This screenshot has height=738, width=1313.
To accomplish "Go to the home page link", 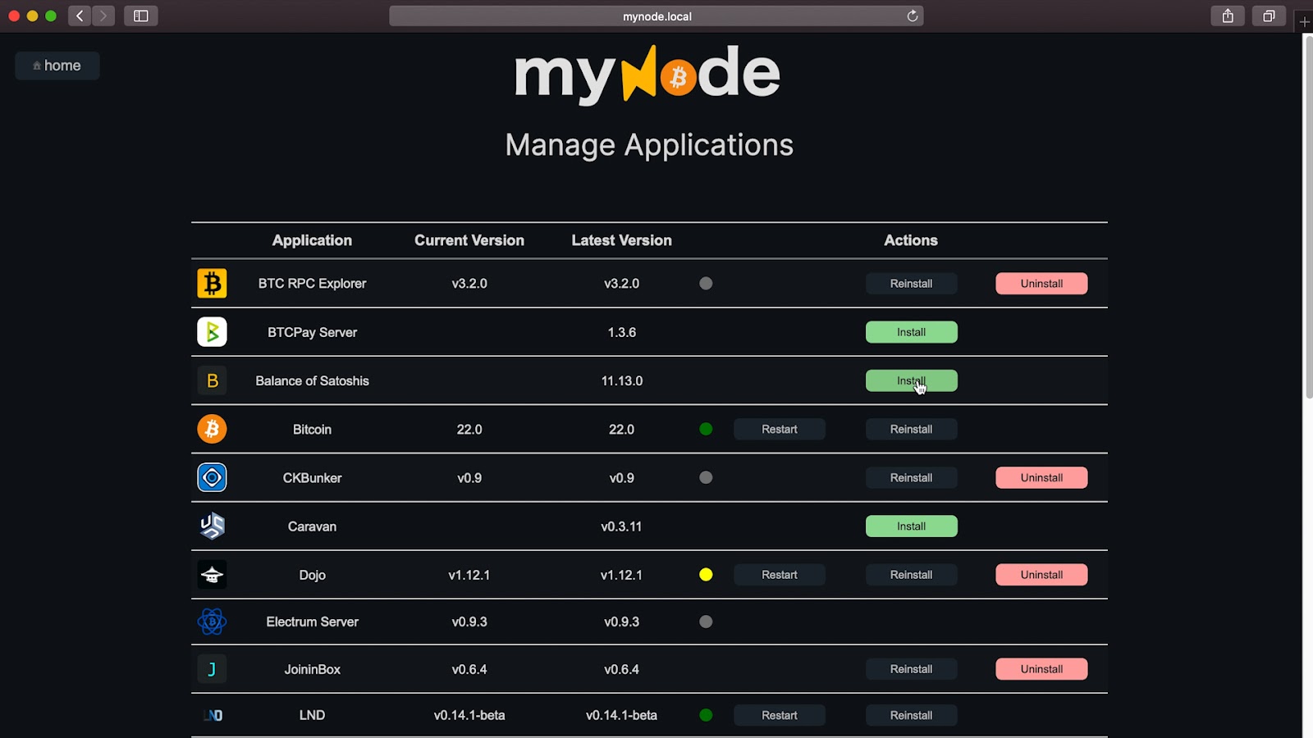I will 57,66.
